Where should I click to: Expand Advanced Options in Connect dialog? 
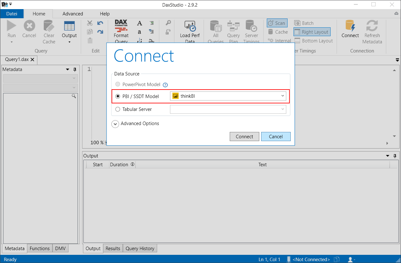pyautogui.click(x=115, y=124)
